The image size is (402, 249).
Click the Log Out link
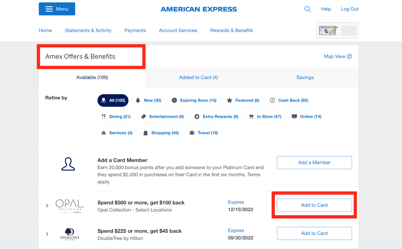point(349,9)
